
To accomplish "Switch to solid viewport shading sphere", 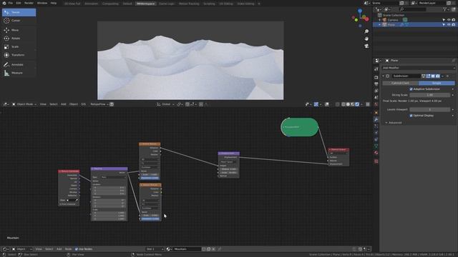I will coord(348,104).
